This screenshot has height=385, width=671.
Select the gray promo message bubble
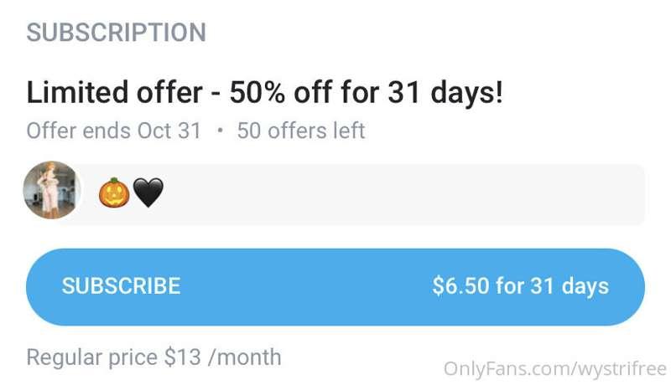[360, 194]
